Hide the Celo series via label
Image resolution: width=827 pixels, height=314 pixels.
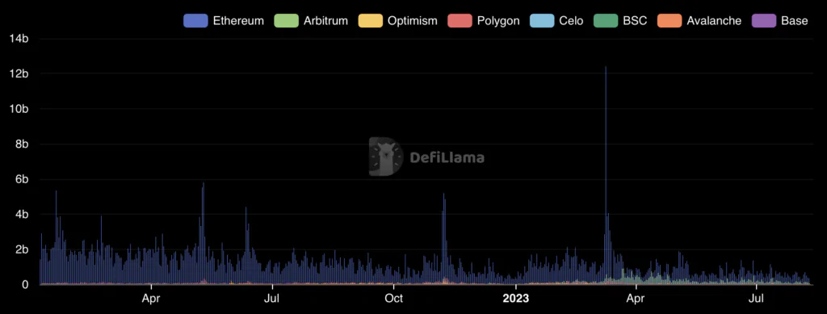571,21
